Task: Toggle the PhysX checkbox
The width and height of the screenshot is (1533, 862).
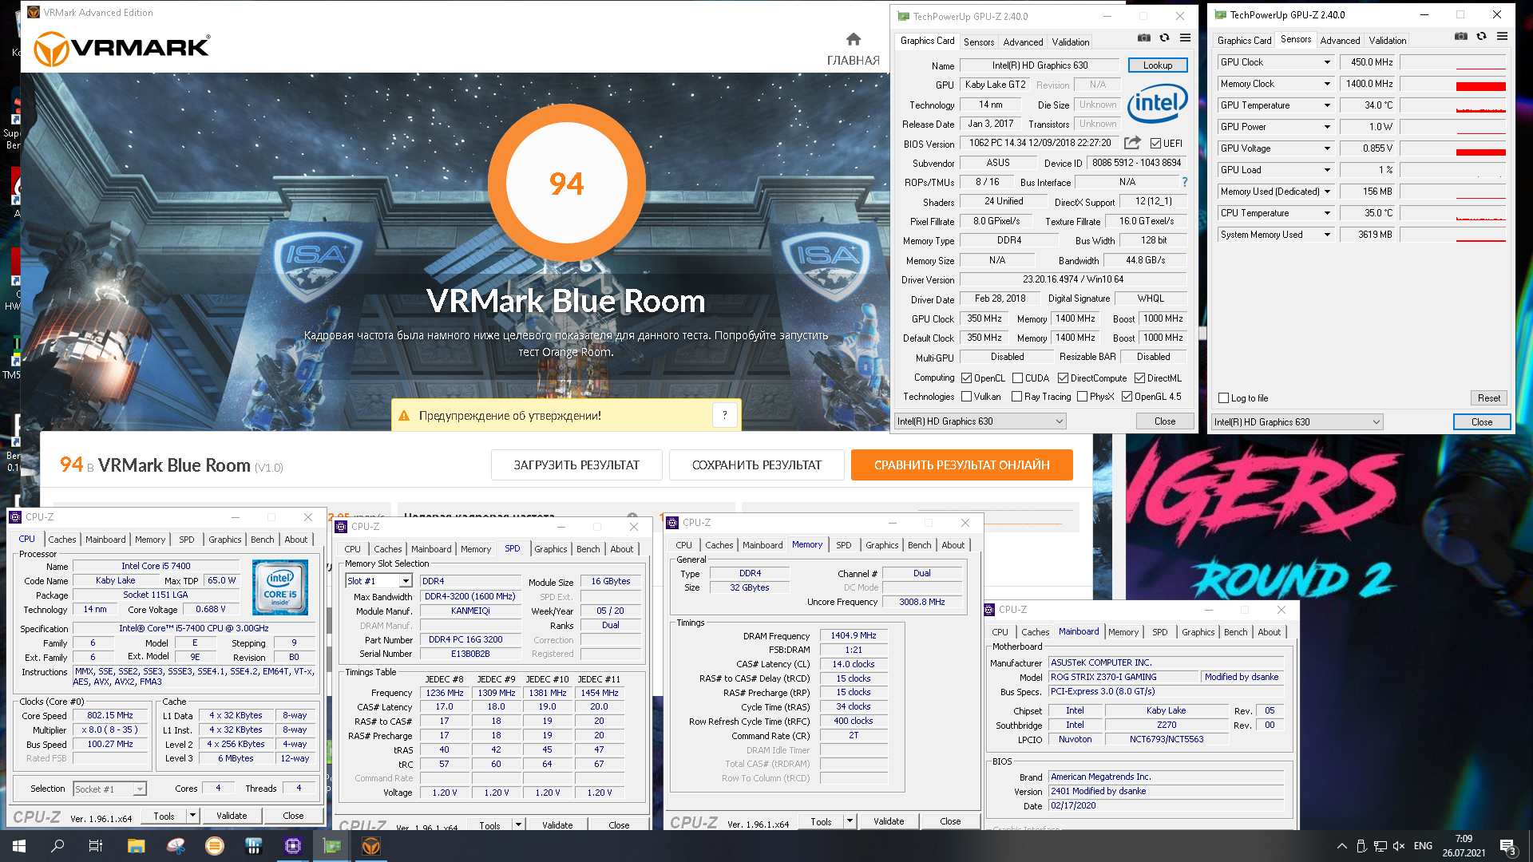Action: [x=1082, y=397]
